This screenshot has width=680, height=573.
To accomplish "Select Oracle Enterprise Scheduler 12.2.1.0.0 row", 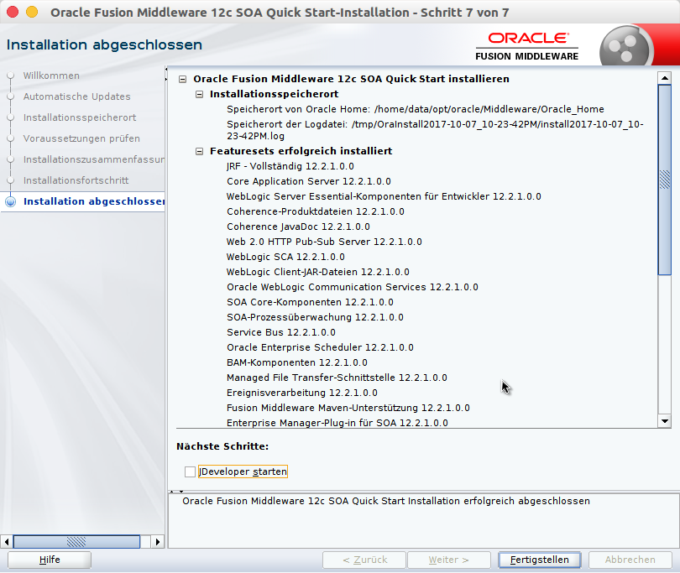I will click(x=320, y=347).
